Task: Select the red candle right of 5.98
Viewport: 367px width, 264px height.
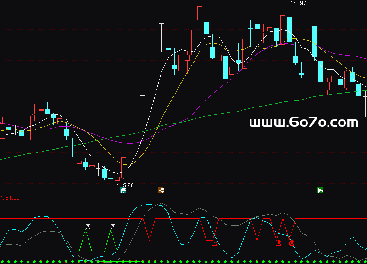Action: click(123, 168)
